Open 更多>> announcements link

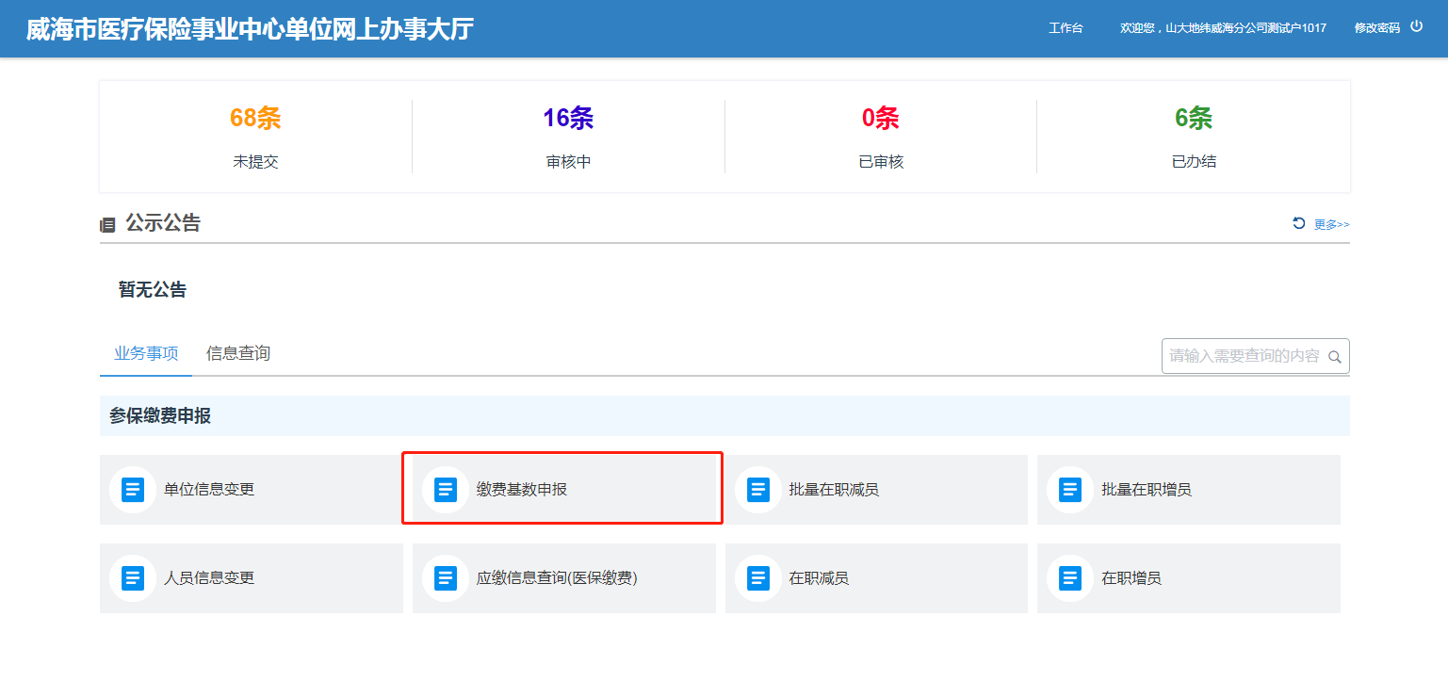[x=1331, y=224]
